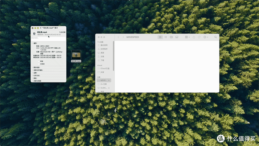Click the Finder search icon
259x146 pixels.
(216, 37)
